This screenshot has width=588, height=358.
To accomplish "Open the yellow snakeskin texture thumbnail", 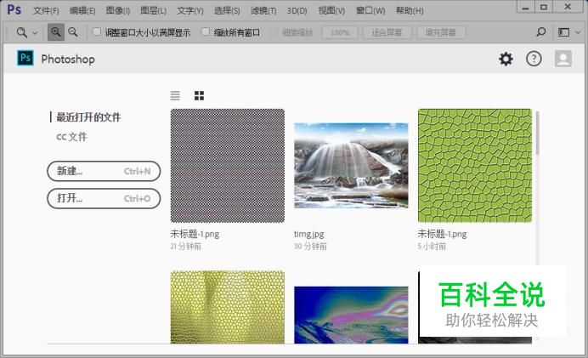I will click(x=227, y=307).
